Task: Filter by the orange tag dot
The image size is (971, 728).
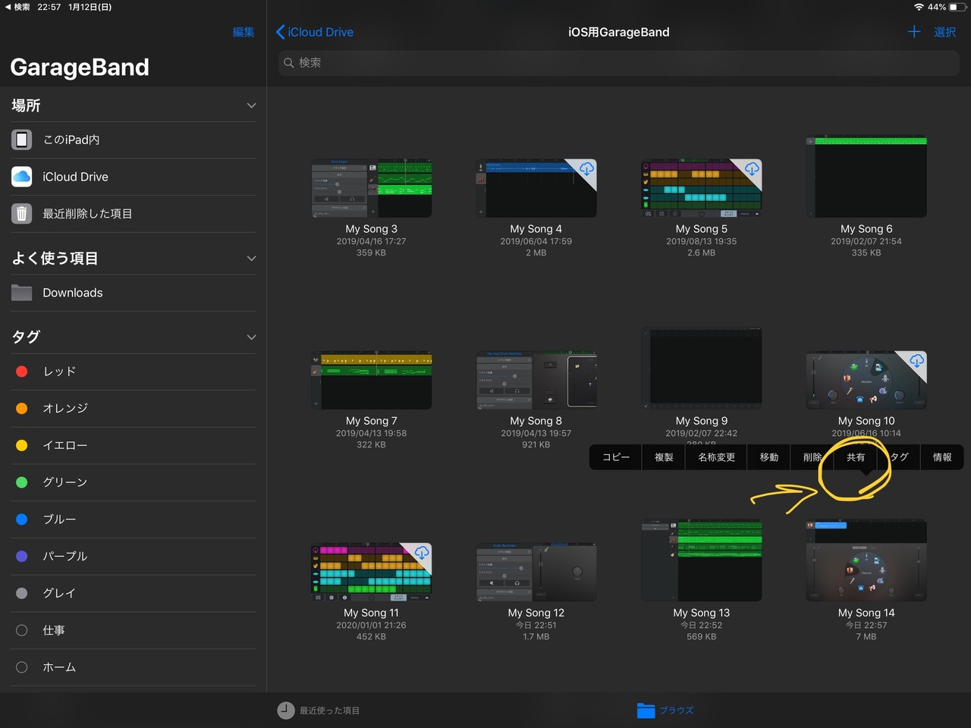Action: (22, 408)
